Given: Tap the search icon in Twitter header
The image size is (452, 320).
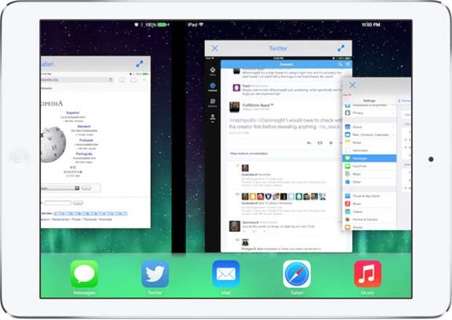Looking at the screenshot, I should (x=340, y=64).
